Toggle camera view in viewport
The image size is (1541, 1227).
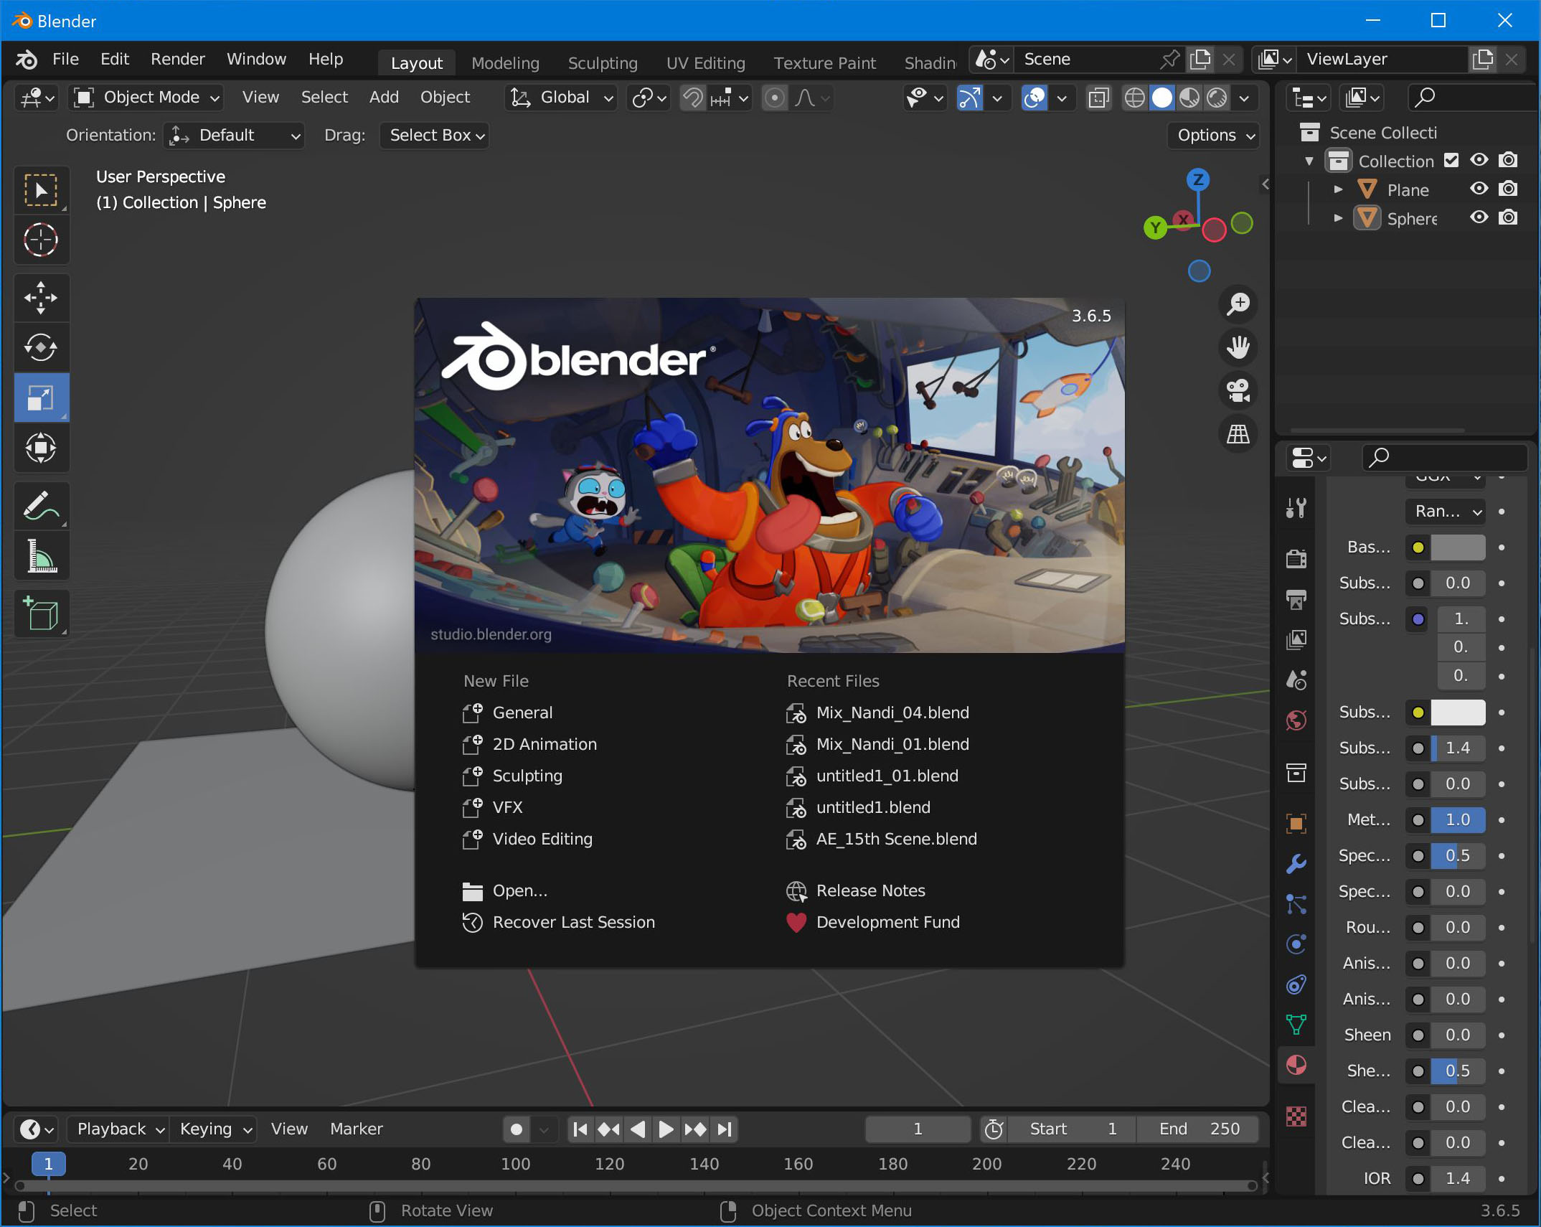[1238, 390]
